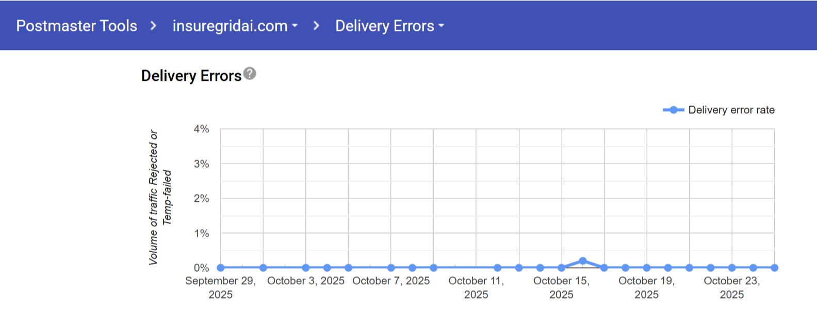Click the Delivery error rate legend label

(x=731, y=110)
